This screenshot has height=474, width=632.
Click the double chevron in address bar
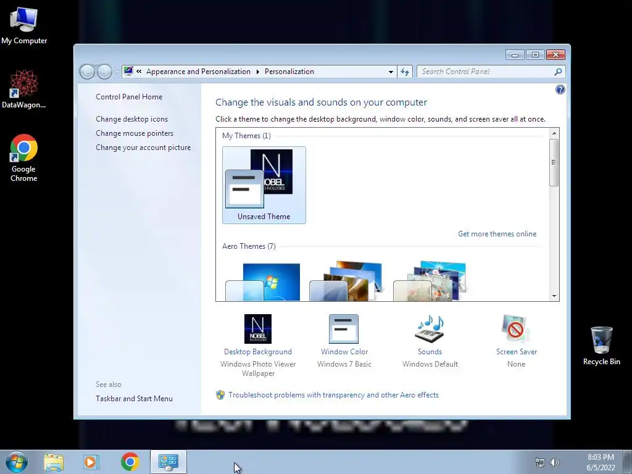click(x=139, y=72)
